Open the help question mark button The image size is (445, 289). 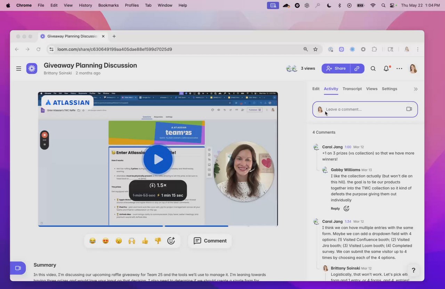(x=413, y=270)
